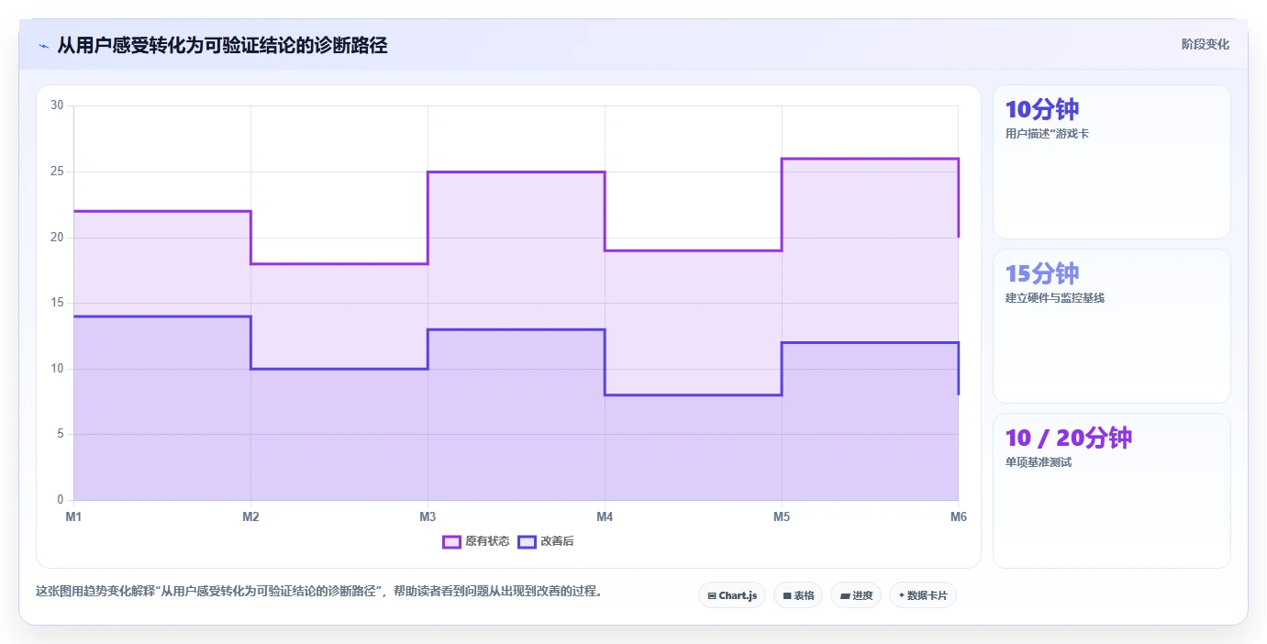The width and height of the screenshot is (1267, 644).
Task: Open the 10分钟 用户描述 data card
Action: point(1111,162)
